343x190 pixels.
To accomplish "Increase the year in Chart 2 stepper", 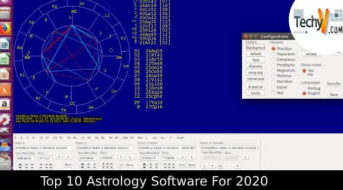I will click(x=82, y=164).
